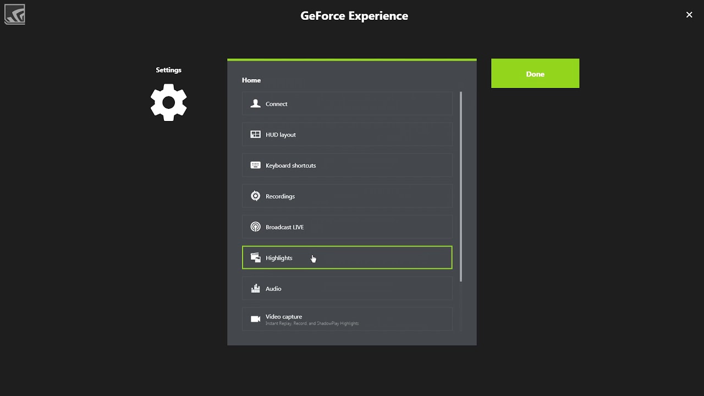This screenshot has width=704, height=396.
Task: Click the Keyboard shortcuts keyboard icon
Action: [x=255, y=165]
